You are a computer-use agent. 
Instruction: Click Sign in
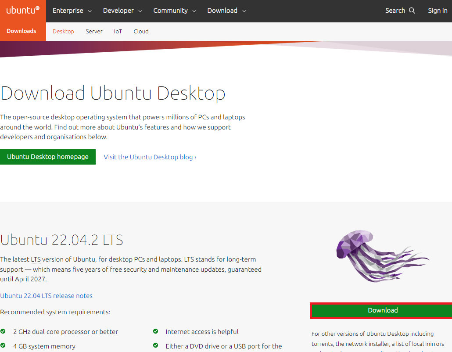pos(438,11)
